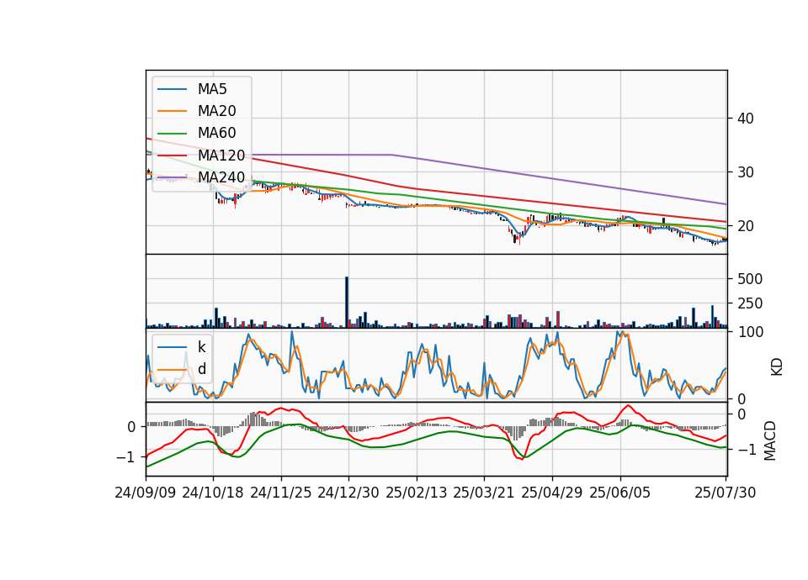Click the 25/07/30 date tick label

(726, 493)
